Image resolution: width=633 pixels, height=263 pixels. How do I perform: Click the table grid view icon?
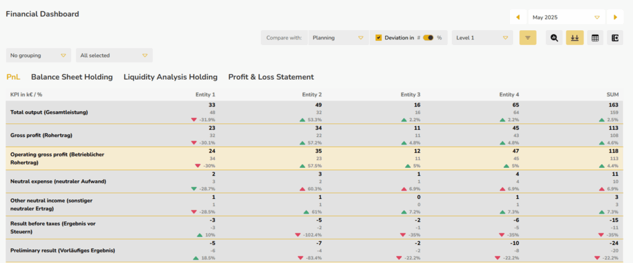595,38
